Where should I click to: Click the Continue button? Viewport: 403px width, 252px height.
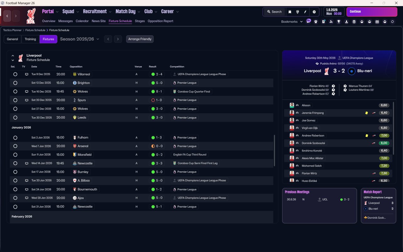tap(372, 12)
